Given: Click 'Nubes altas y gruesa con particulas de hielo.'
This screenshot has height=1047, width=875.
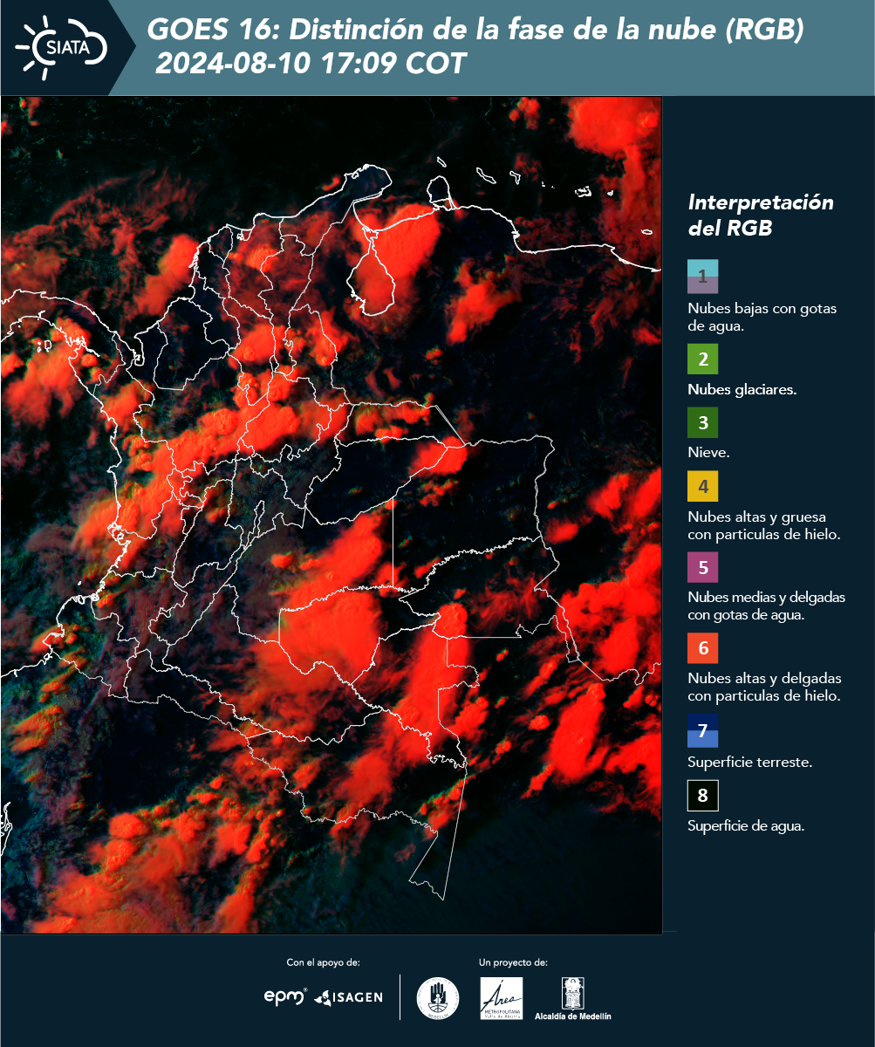Looking at the screenshot, I should [x=764, y=525].
